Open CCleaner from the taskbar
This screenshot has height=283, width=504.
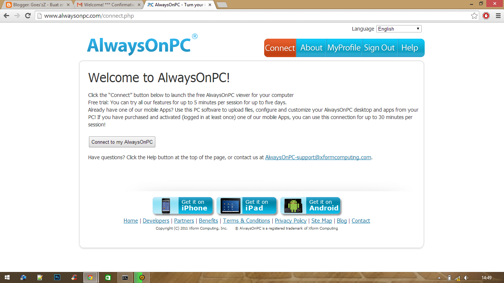tap(74, 277)
